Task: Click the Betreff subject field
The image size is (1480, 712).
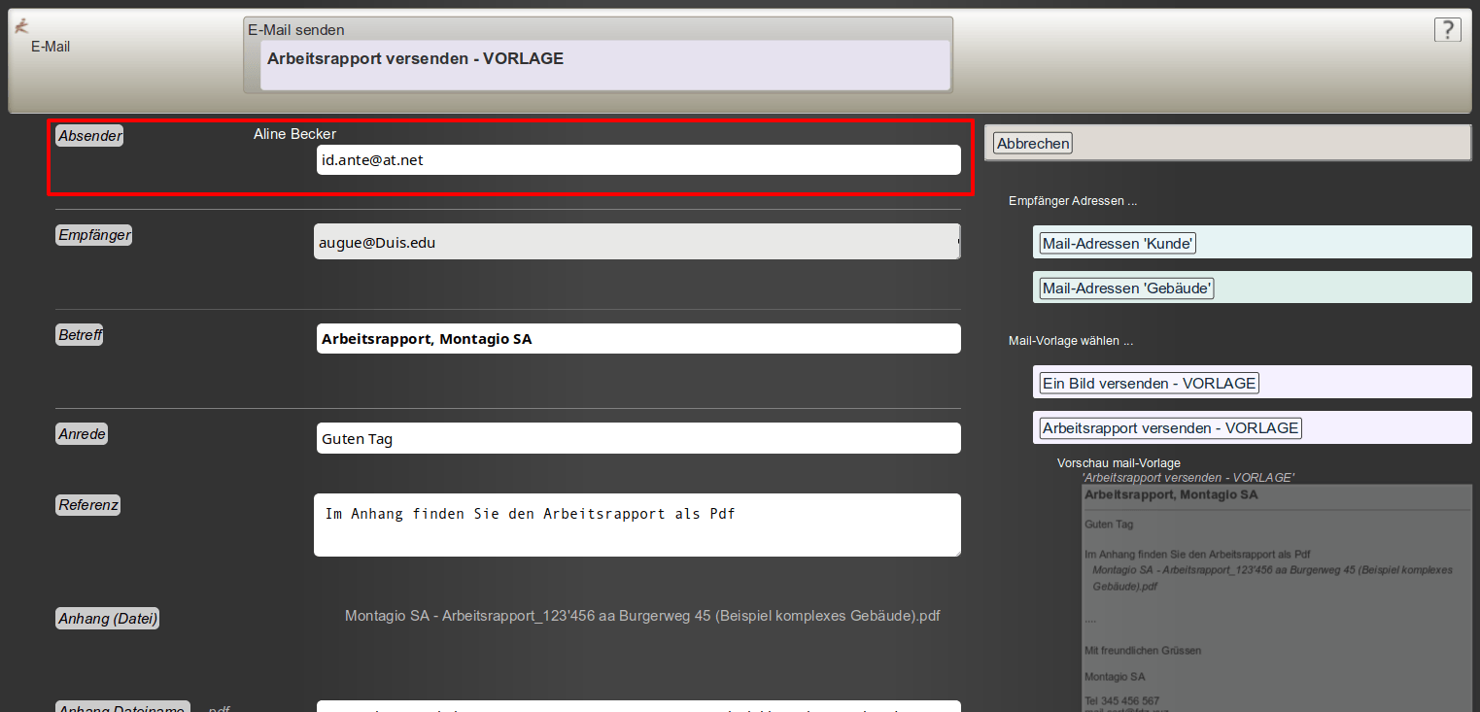Action: tap(637, 339)
